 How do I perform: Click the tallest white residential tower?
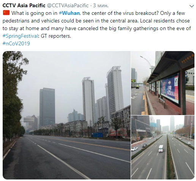tap(115, 90)
